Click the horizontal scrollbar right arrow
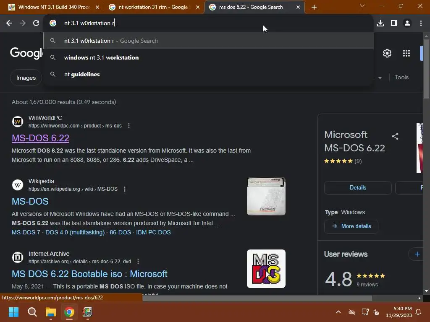 420,298
